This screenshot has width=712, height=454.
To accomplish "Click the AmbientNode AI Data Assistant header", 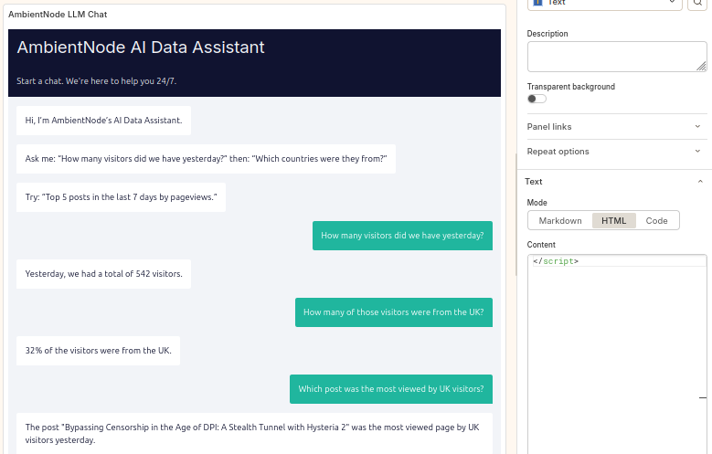I will (x=141, y=48).
